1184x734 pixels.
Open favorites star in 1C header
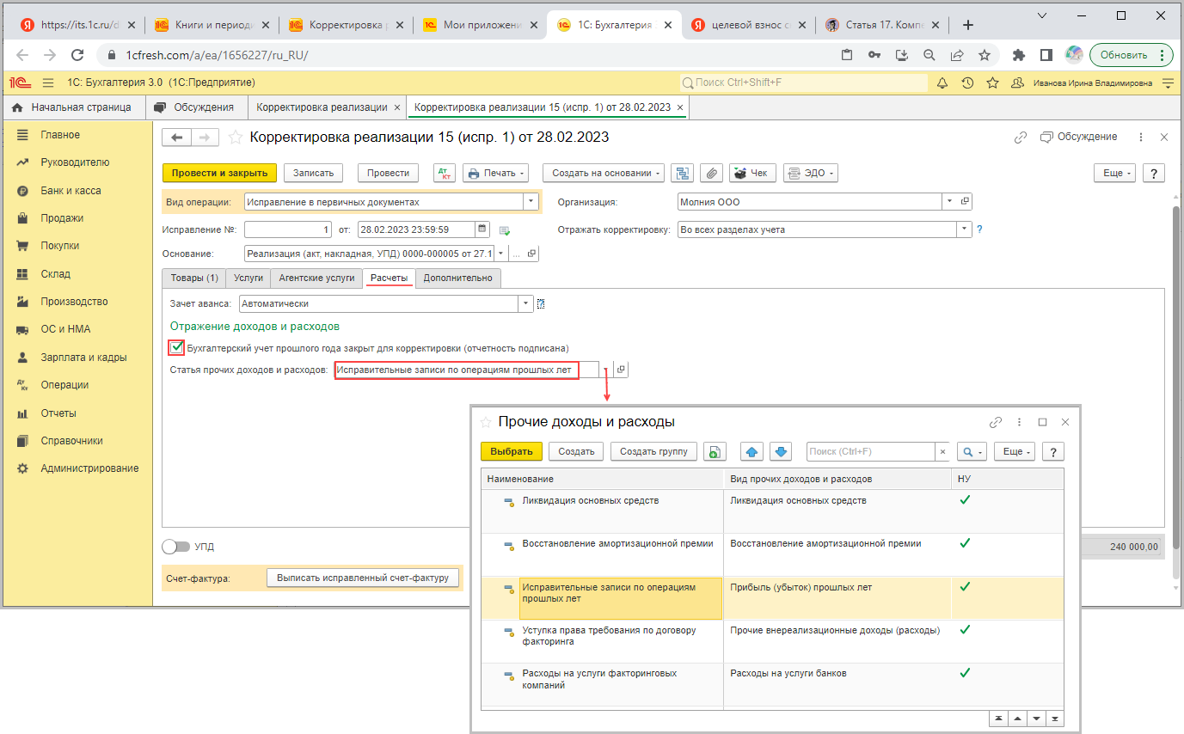[x=992, y=83]
